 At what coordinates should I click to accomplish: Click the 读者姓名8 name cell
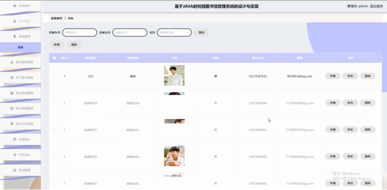click(133, 103)
